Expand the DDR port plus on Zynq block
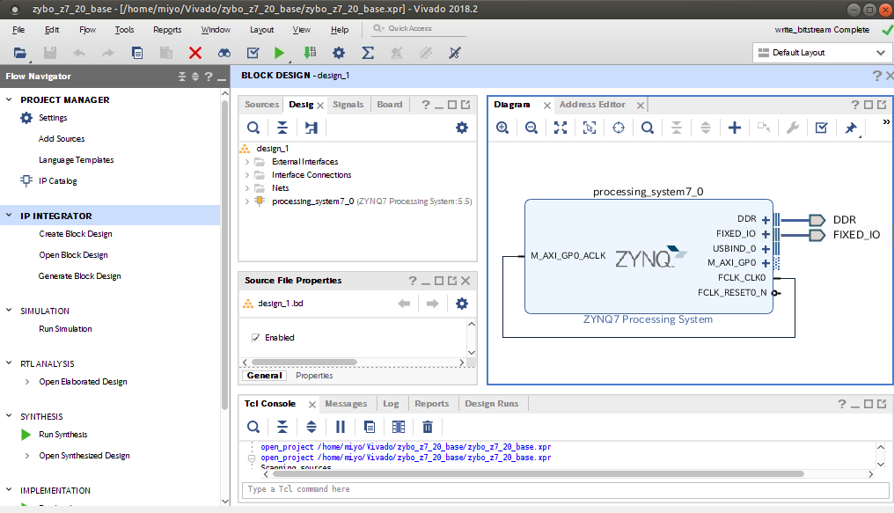 [766, 220]
